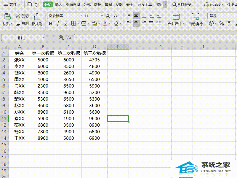237x178 pixels.
Task: Toggle horizontal center alignment
Action: 136,23
